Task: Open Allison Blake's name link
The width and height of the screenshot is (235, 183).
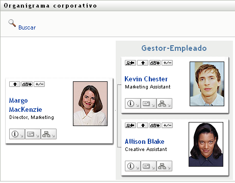Action: point(145,141)
